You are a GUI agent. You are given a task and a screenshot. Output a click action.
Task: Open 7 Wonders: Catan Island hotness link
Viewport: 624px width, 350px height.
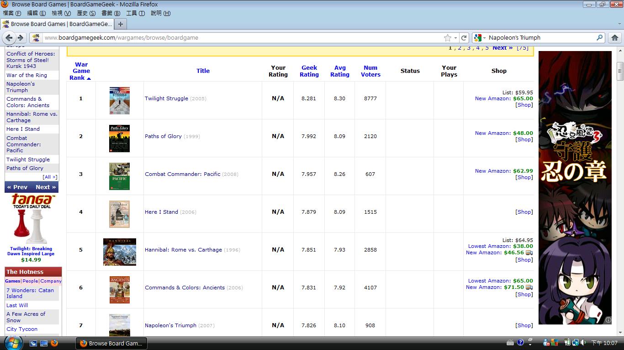point(30,293)
